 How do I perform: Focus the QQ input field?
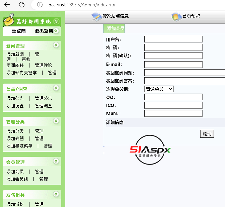coord(173,97)
